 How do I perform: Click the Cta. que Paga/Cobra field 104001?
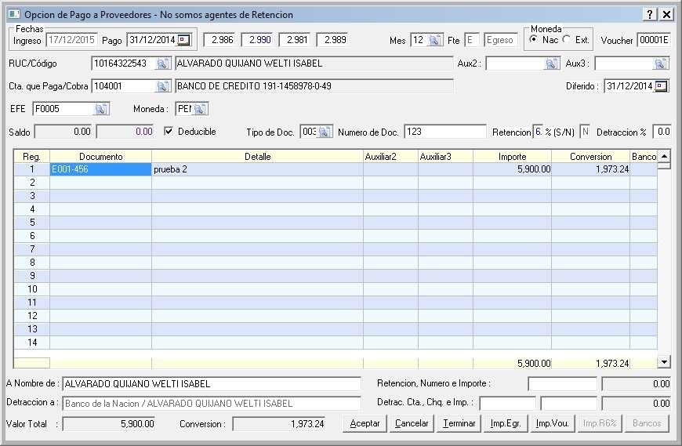[x=124, y=86]
